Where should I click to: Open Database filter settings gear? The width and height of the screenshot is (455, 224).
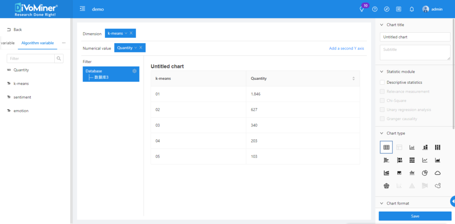(x=135, y=71)
